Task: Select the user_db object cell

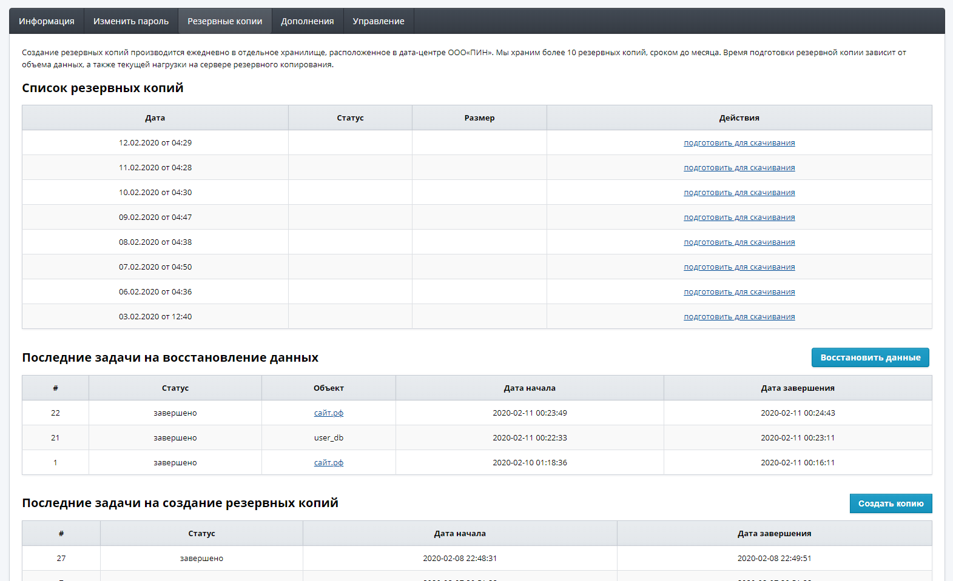Action: 329,437
